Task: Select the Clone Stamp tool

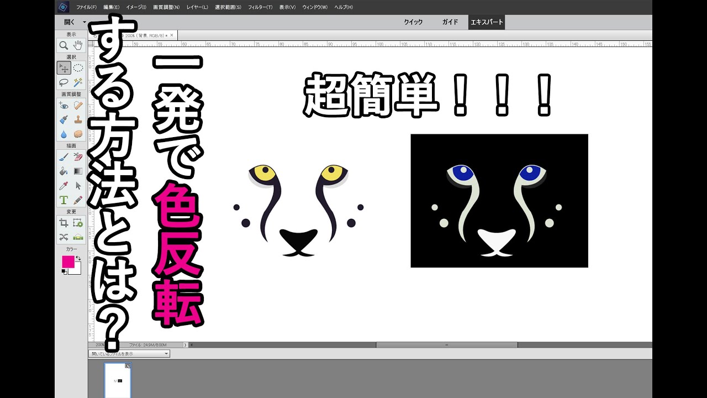Action: [x=77, y=120]
